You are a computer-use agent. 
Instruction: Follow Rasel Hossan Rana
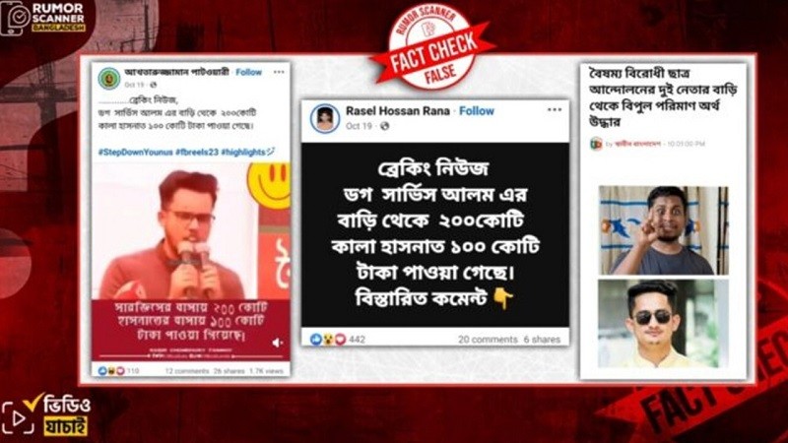click(477, 111)
